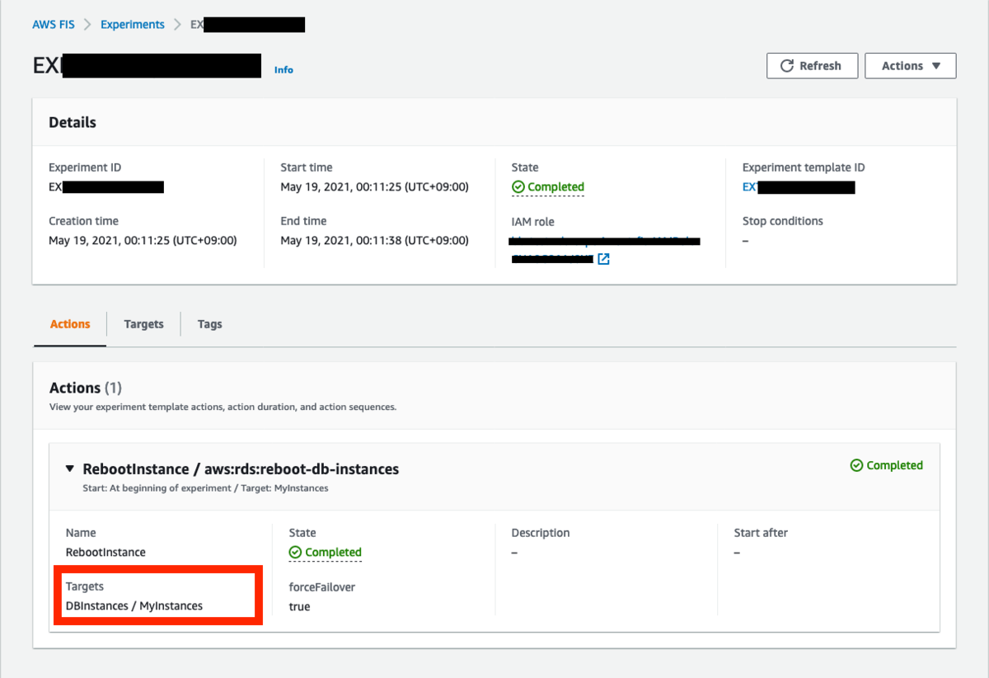Click the Refresh button

click(x=812, y=66)
